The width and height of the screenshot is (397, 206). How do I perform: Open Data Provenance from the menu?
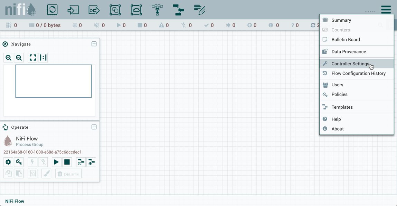(348, 52)
